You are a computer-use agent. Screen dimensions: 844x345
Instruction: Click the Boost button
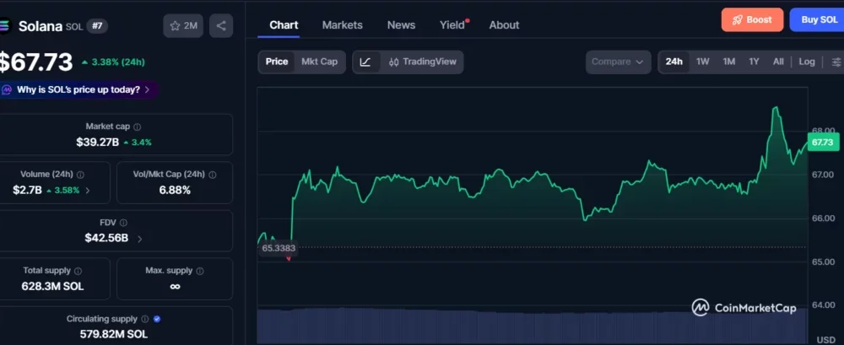point(752,20)
